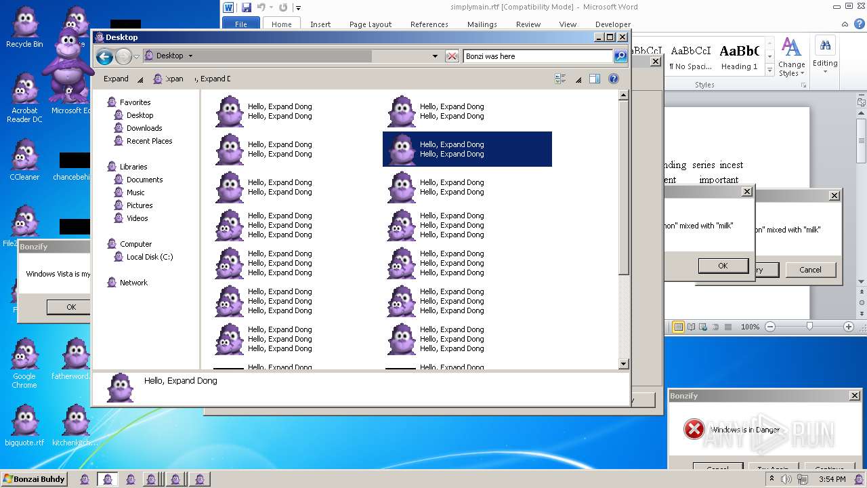Open the recent pages dropdown beside the Forward arrow

click(137, 56)
